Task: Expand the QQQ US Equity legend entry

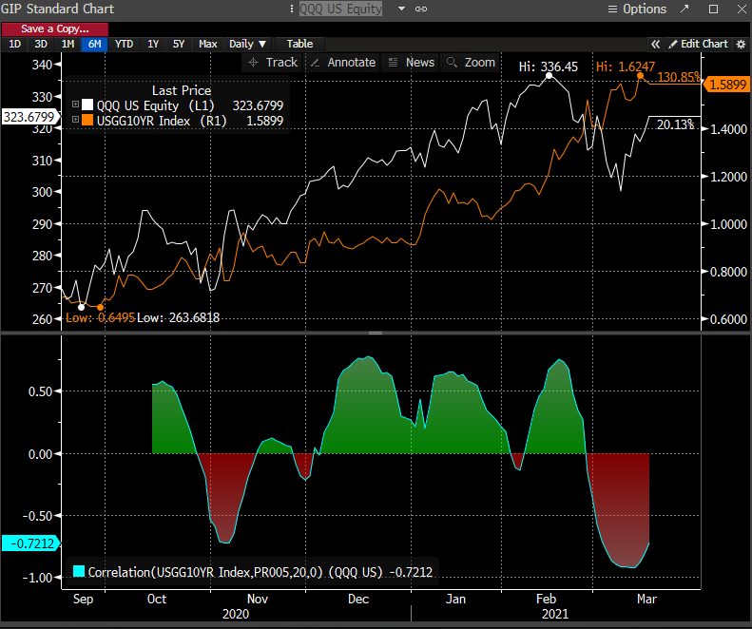Action: [75, 105]
